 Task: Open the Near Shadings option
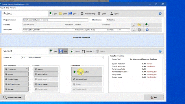pos(46,74)
